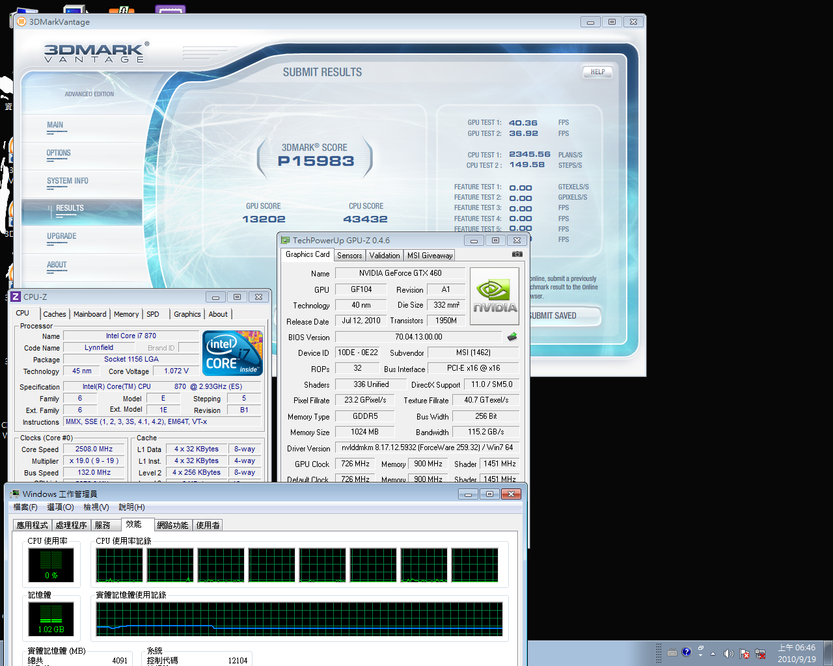Click the NVIDIA logo in GPU-Z
The width and height of the screenshot is (833, 666).
tap(495, 297)
